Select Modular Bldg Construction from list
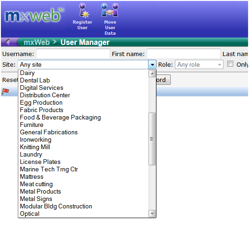The width and height of the screenshot is (249, 226). pyautogui.click(x=56, y=206)
